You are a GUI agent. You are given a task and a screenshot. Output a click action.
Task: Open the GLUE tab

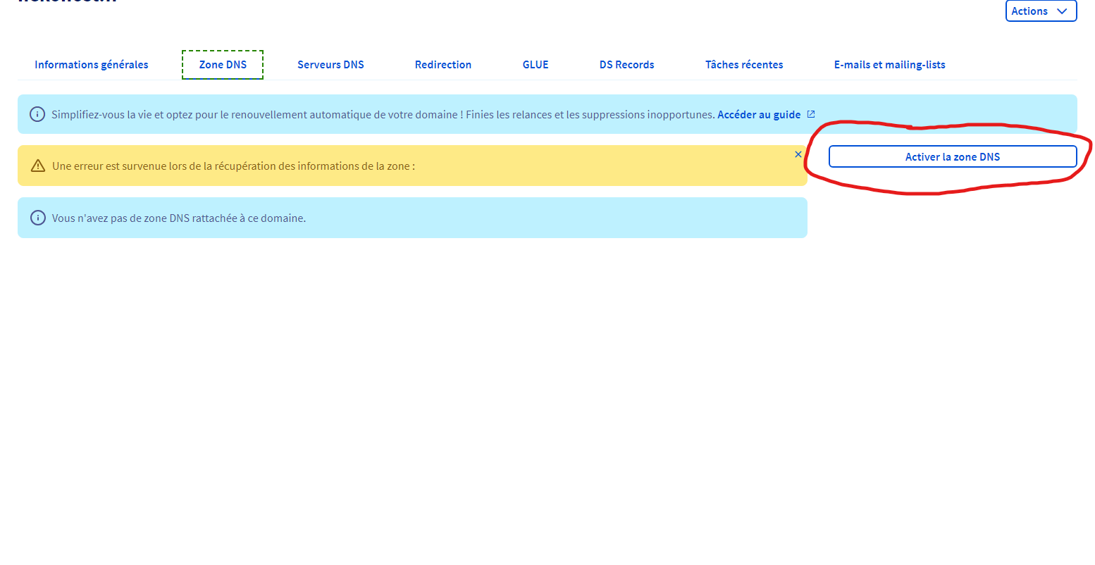pyautogui.click(x=536, y=65)
